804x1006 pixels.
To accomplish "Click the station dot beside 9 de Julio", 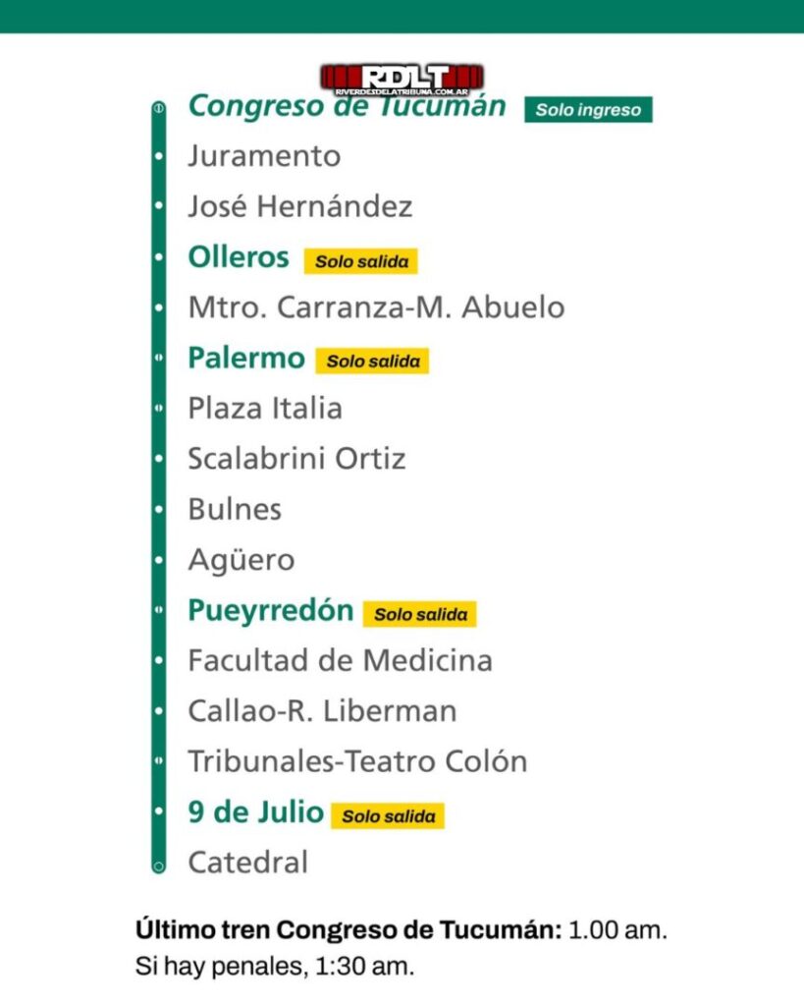I will 159,810.
